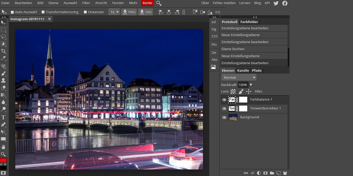Click the red foreground color swatch
Image resolution: width=353 pixels, height=176 pixels.
[3, 161]
